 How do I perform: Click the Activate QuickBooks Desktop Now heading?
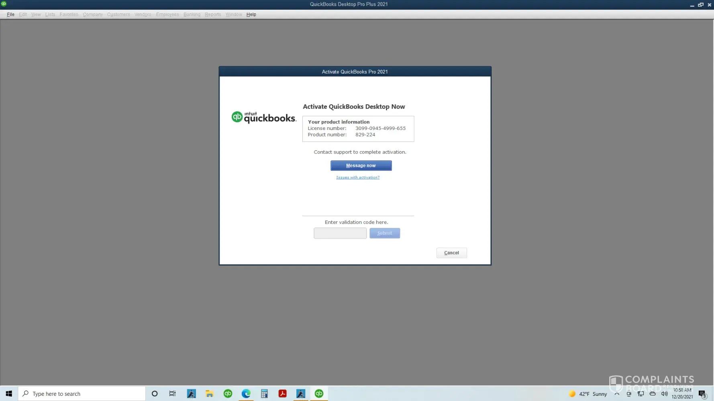pos(354,107)
